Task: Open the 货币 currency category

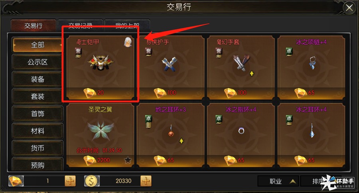Action: pyautogui.click(x=37, y=148)
